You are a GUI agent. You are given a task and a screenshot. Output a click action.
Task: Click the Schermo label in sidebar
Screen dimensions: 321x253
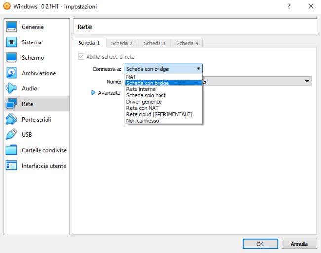(33, 58)
